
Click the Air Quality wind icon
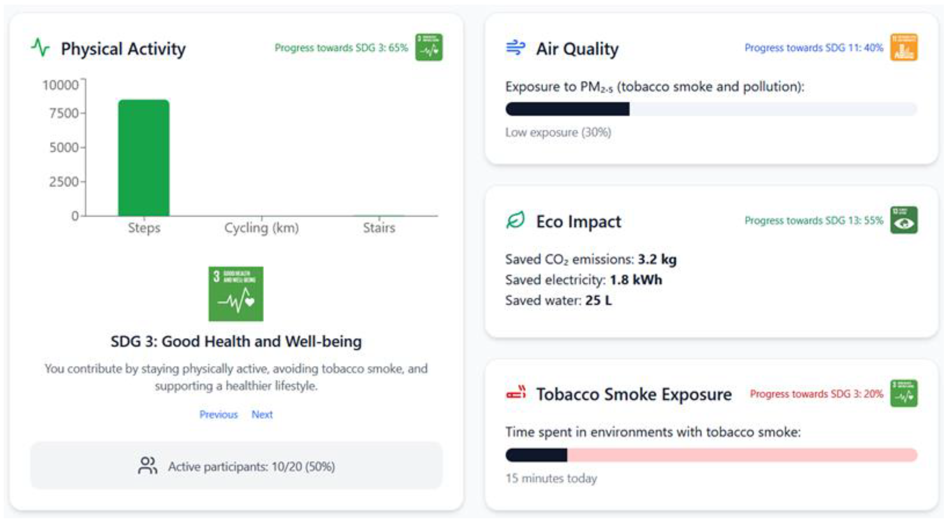click(515, 48)
